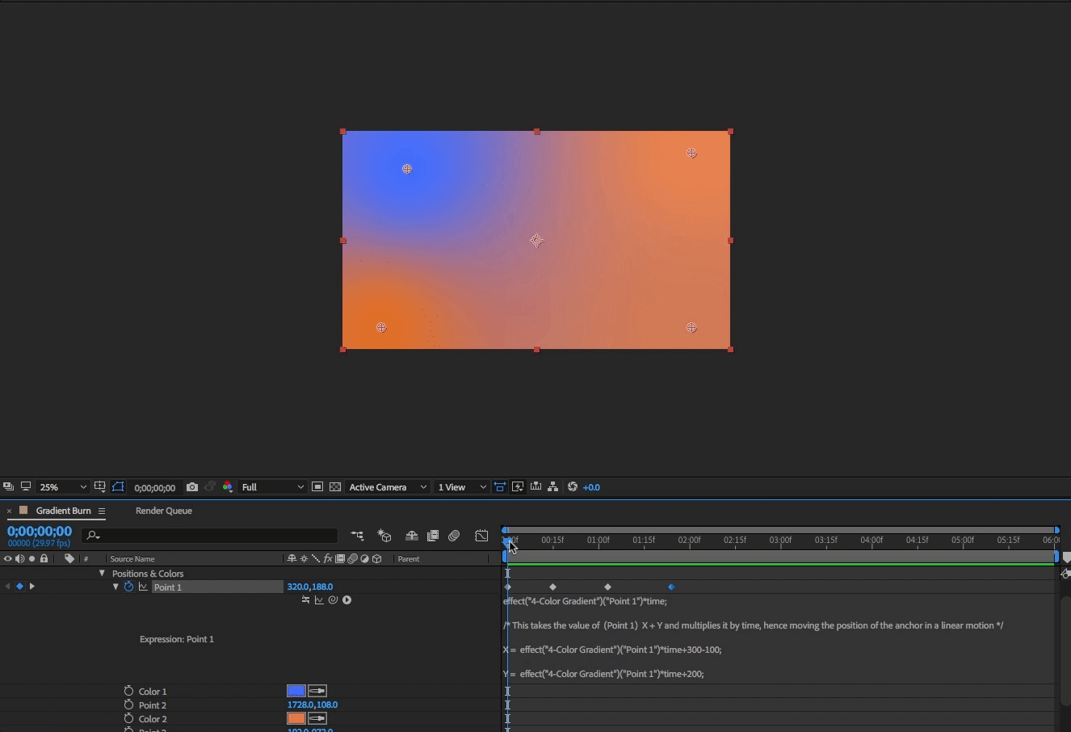Go to next Point 1 keyframe arrow

click(x=32, y=587)
